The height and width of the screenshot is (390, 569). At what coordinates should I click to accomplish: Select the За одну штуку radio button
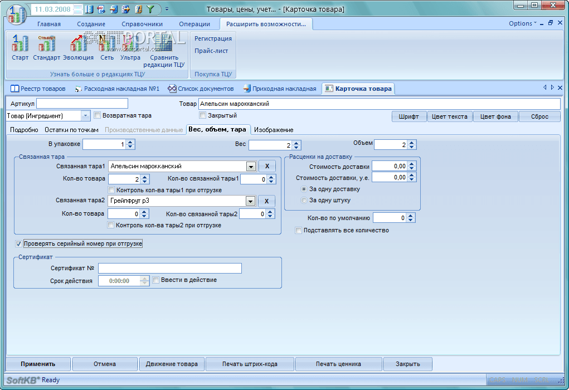(304, 200)
